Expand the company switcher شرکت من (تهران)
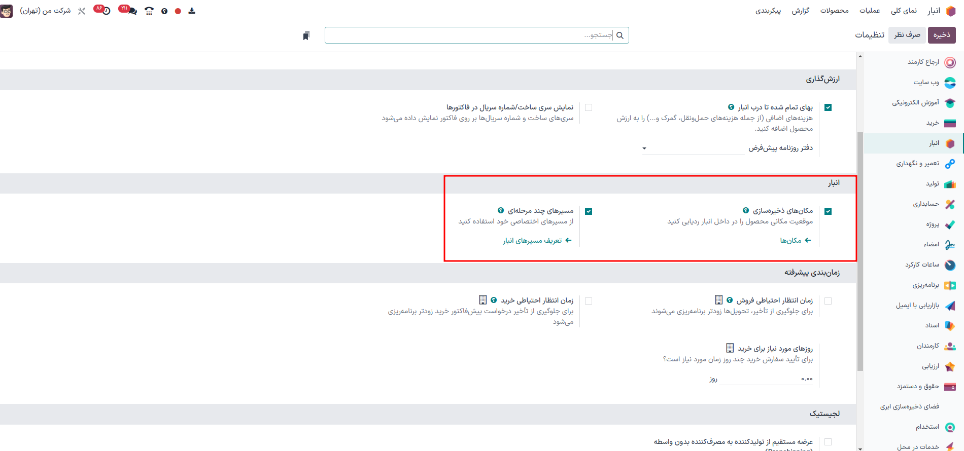Viewport: 964px width, 451px height. click(45, 11)
